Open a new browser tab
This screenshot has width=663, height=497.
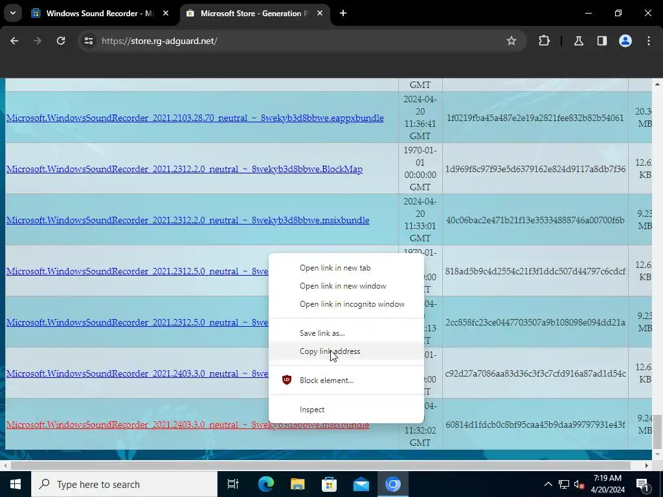pyautogui.click(x=343, y=13)
